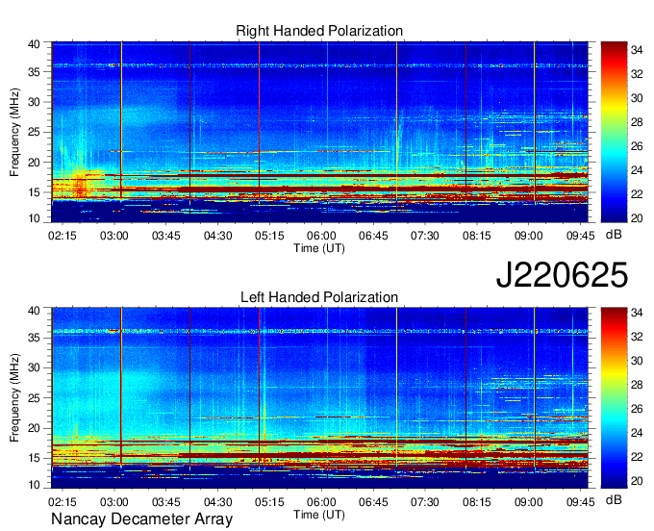Click the 08:15 tick under Left Handed plot
Viewport: 654px width, 531px height.
(477, 502)
